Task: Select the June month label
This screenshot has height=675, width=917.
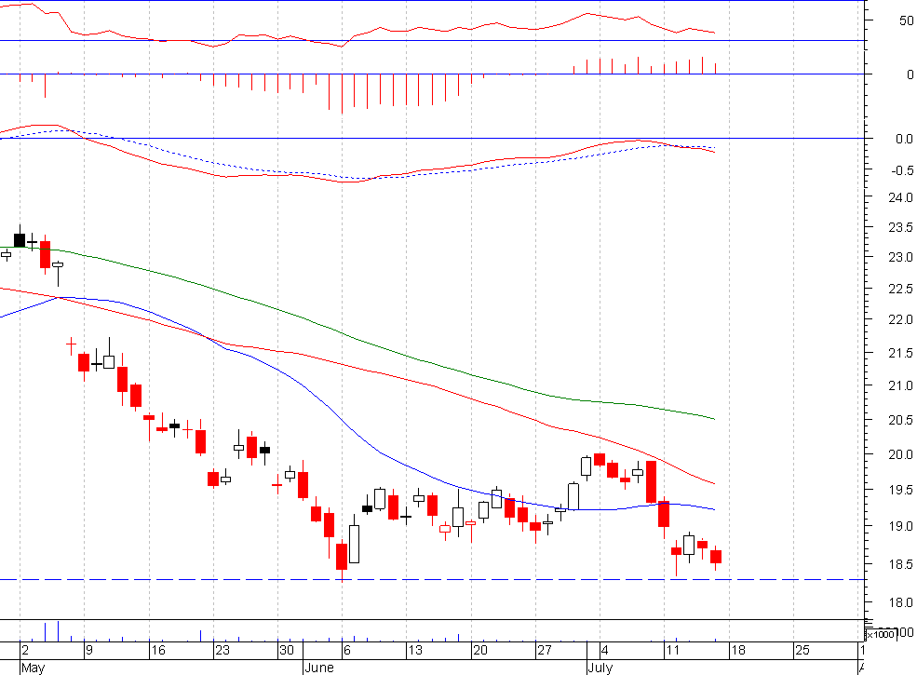Action: tap(319, 668)
